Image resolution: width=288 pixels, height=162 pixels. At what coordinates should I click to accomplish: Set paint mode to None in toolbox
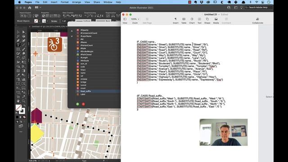pos(24,117)
